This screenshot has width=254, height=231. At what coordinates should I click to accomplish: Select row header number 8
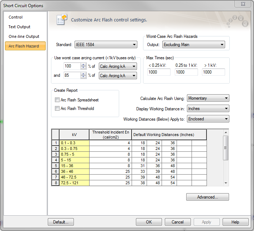tap(56, 183)
